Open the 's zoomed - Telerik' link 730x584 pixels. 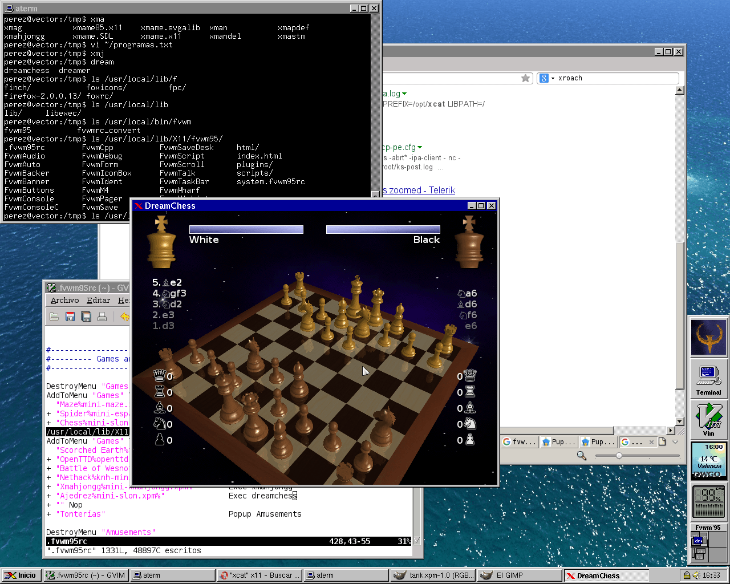point(419,190)
